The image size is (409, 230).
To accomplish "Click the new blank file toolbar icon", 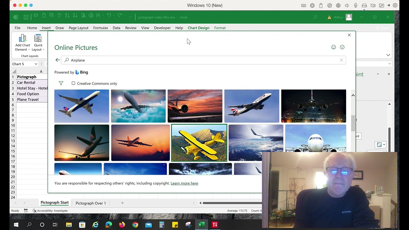I will click(x=44, y=15).
